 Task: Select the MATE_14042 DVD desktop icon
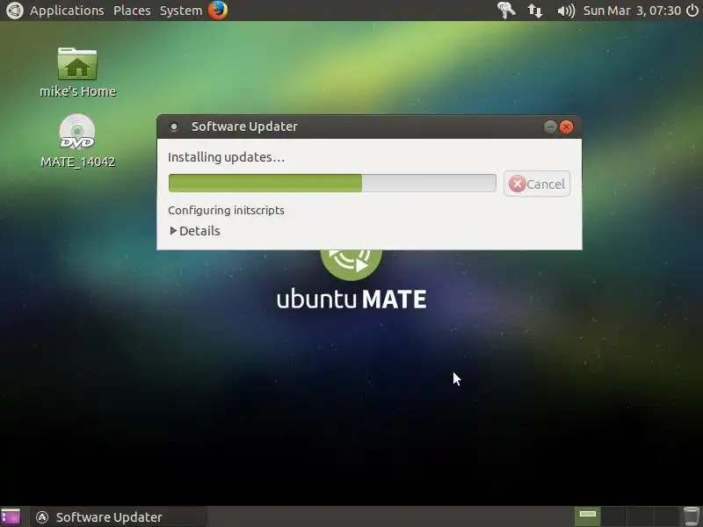[77, 141]
